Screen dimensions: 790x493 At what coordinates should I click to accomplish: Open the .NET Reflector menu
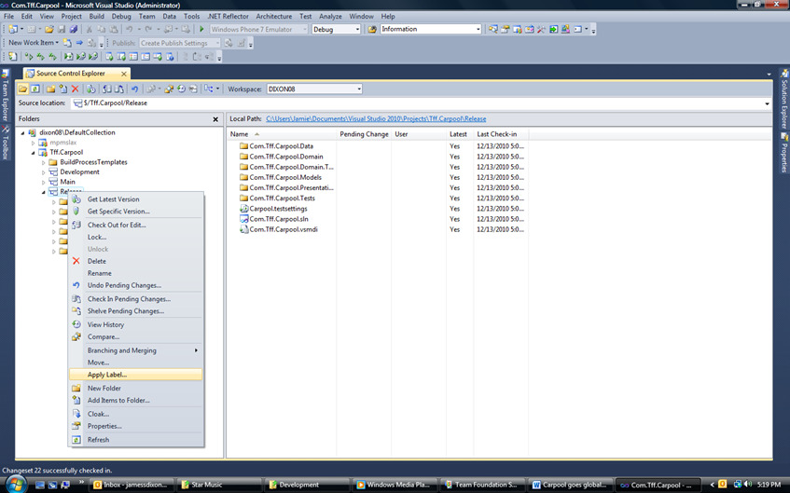pos(228,16)
